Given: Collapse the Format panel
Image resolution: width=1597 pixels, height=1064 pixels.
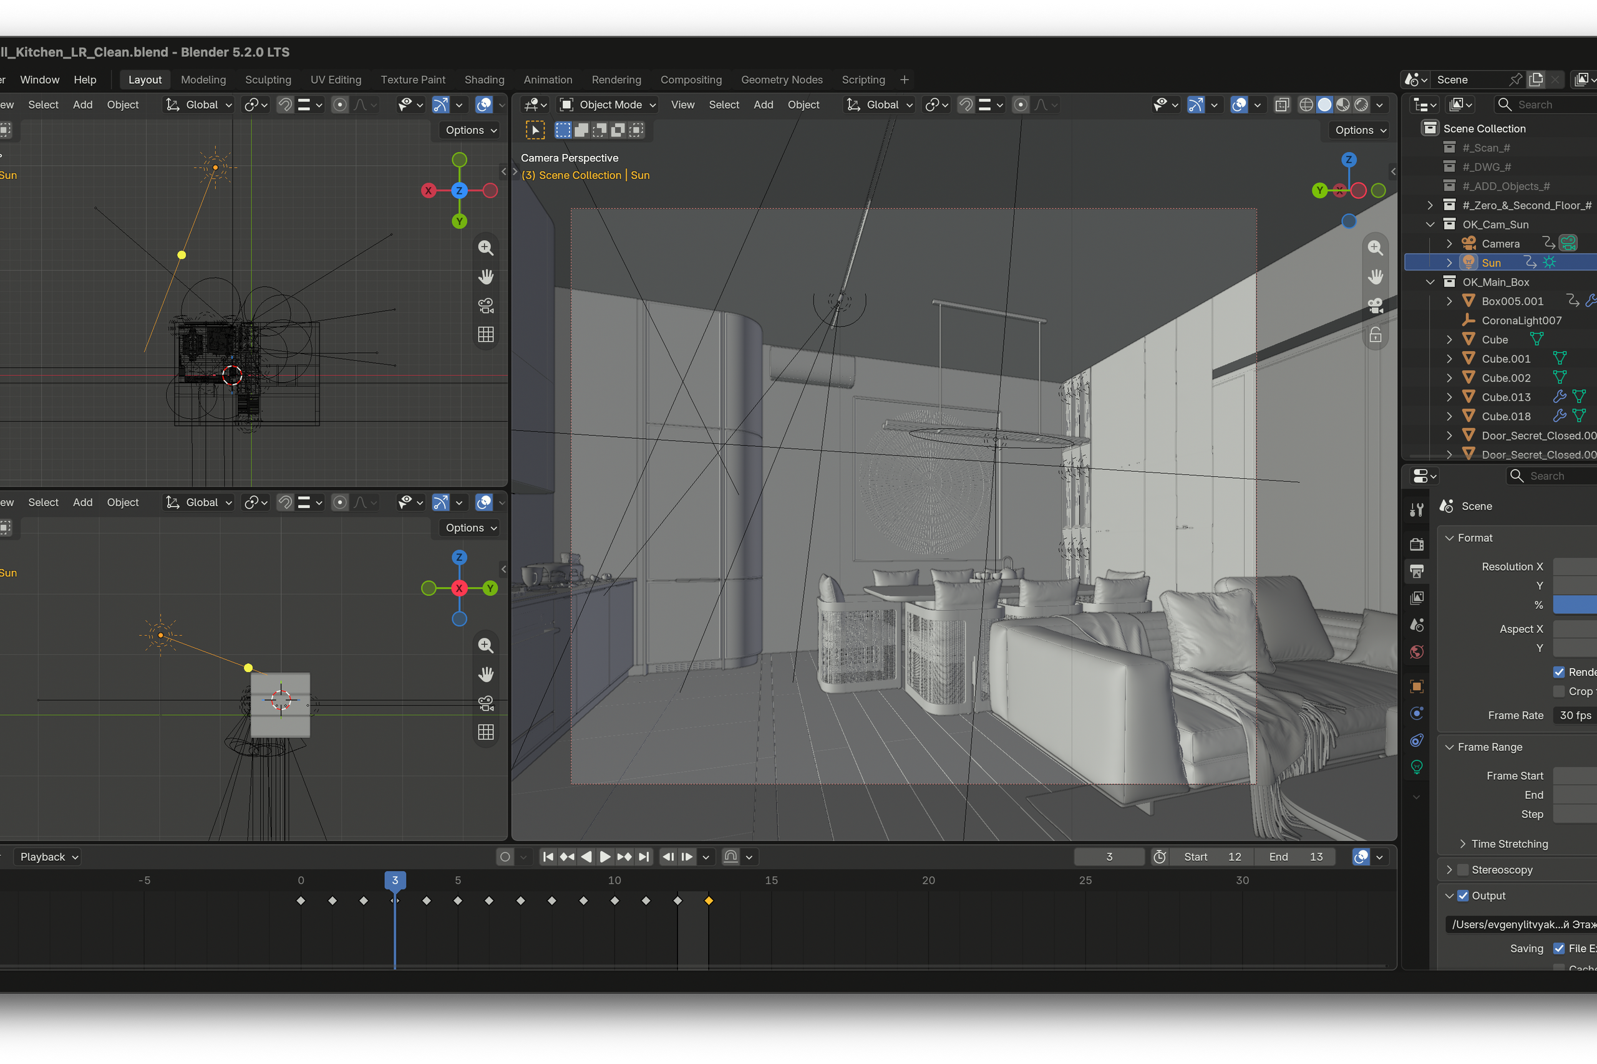Looking at the screenshot, I should coord(1450,538).
